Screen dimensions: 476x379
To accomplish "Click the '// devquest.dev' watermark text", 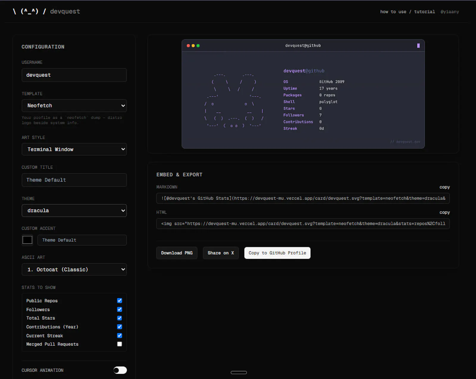I will click(x=405, y=142).
